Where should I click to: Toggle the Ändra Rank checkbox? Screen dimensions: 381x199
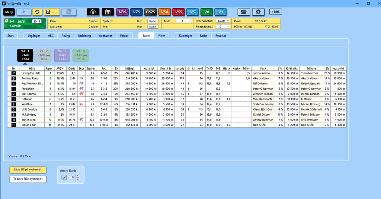(64, 177)
